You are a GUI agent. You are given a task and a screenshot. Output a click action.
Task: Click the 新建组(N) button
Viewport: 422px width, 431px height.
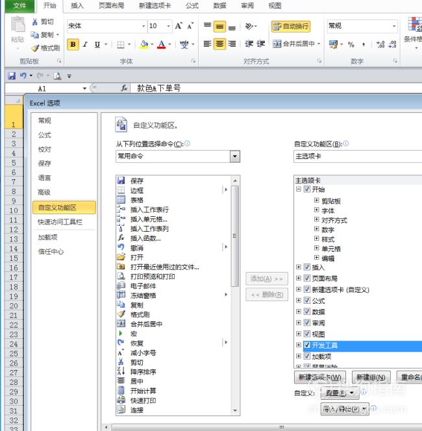click(371, 377)
